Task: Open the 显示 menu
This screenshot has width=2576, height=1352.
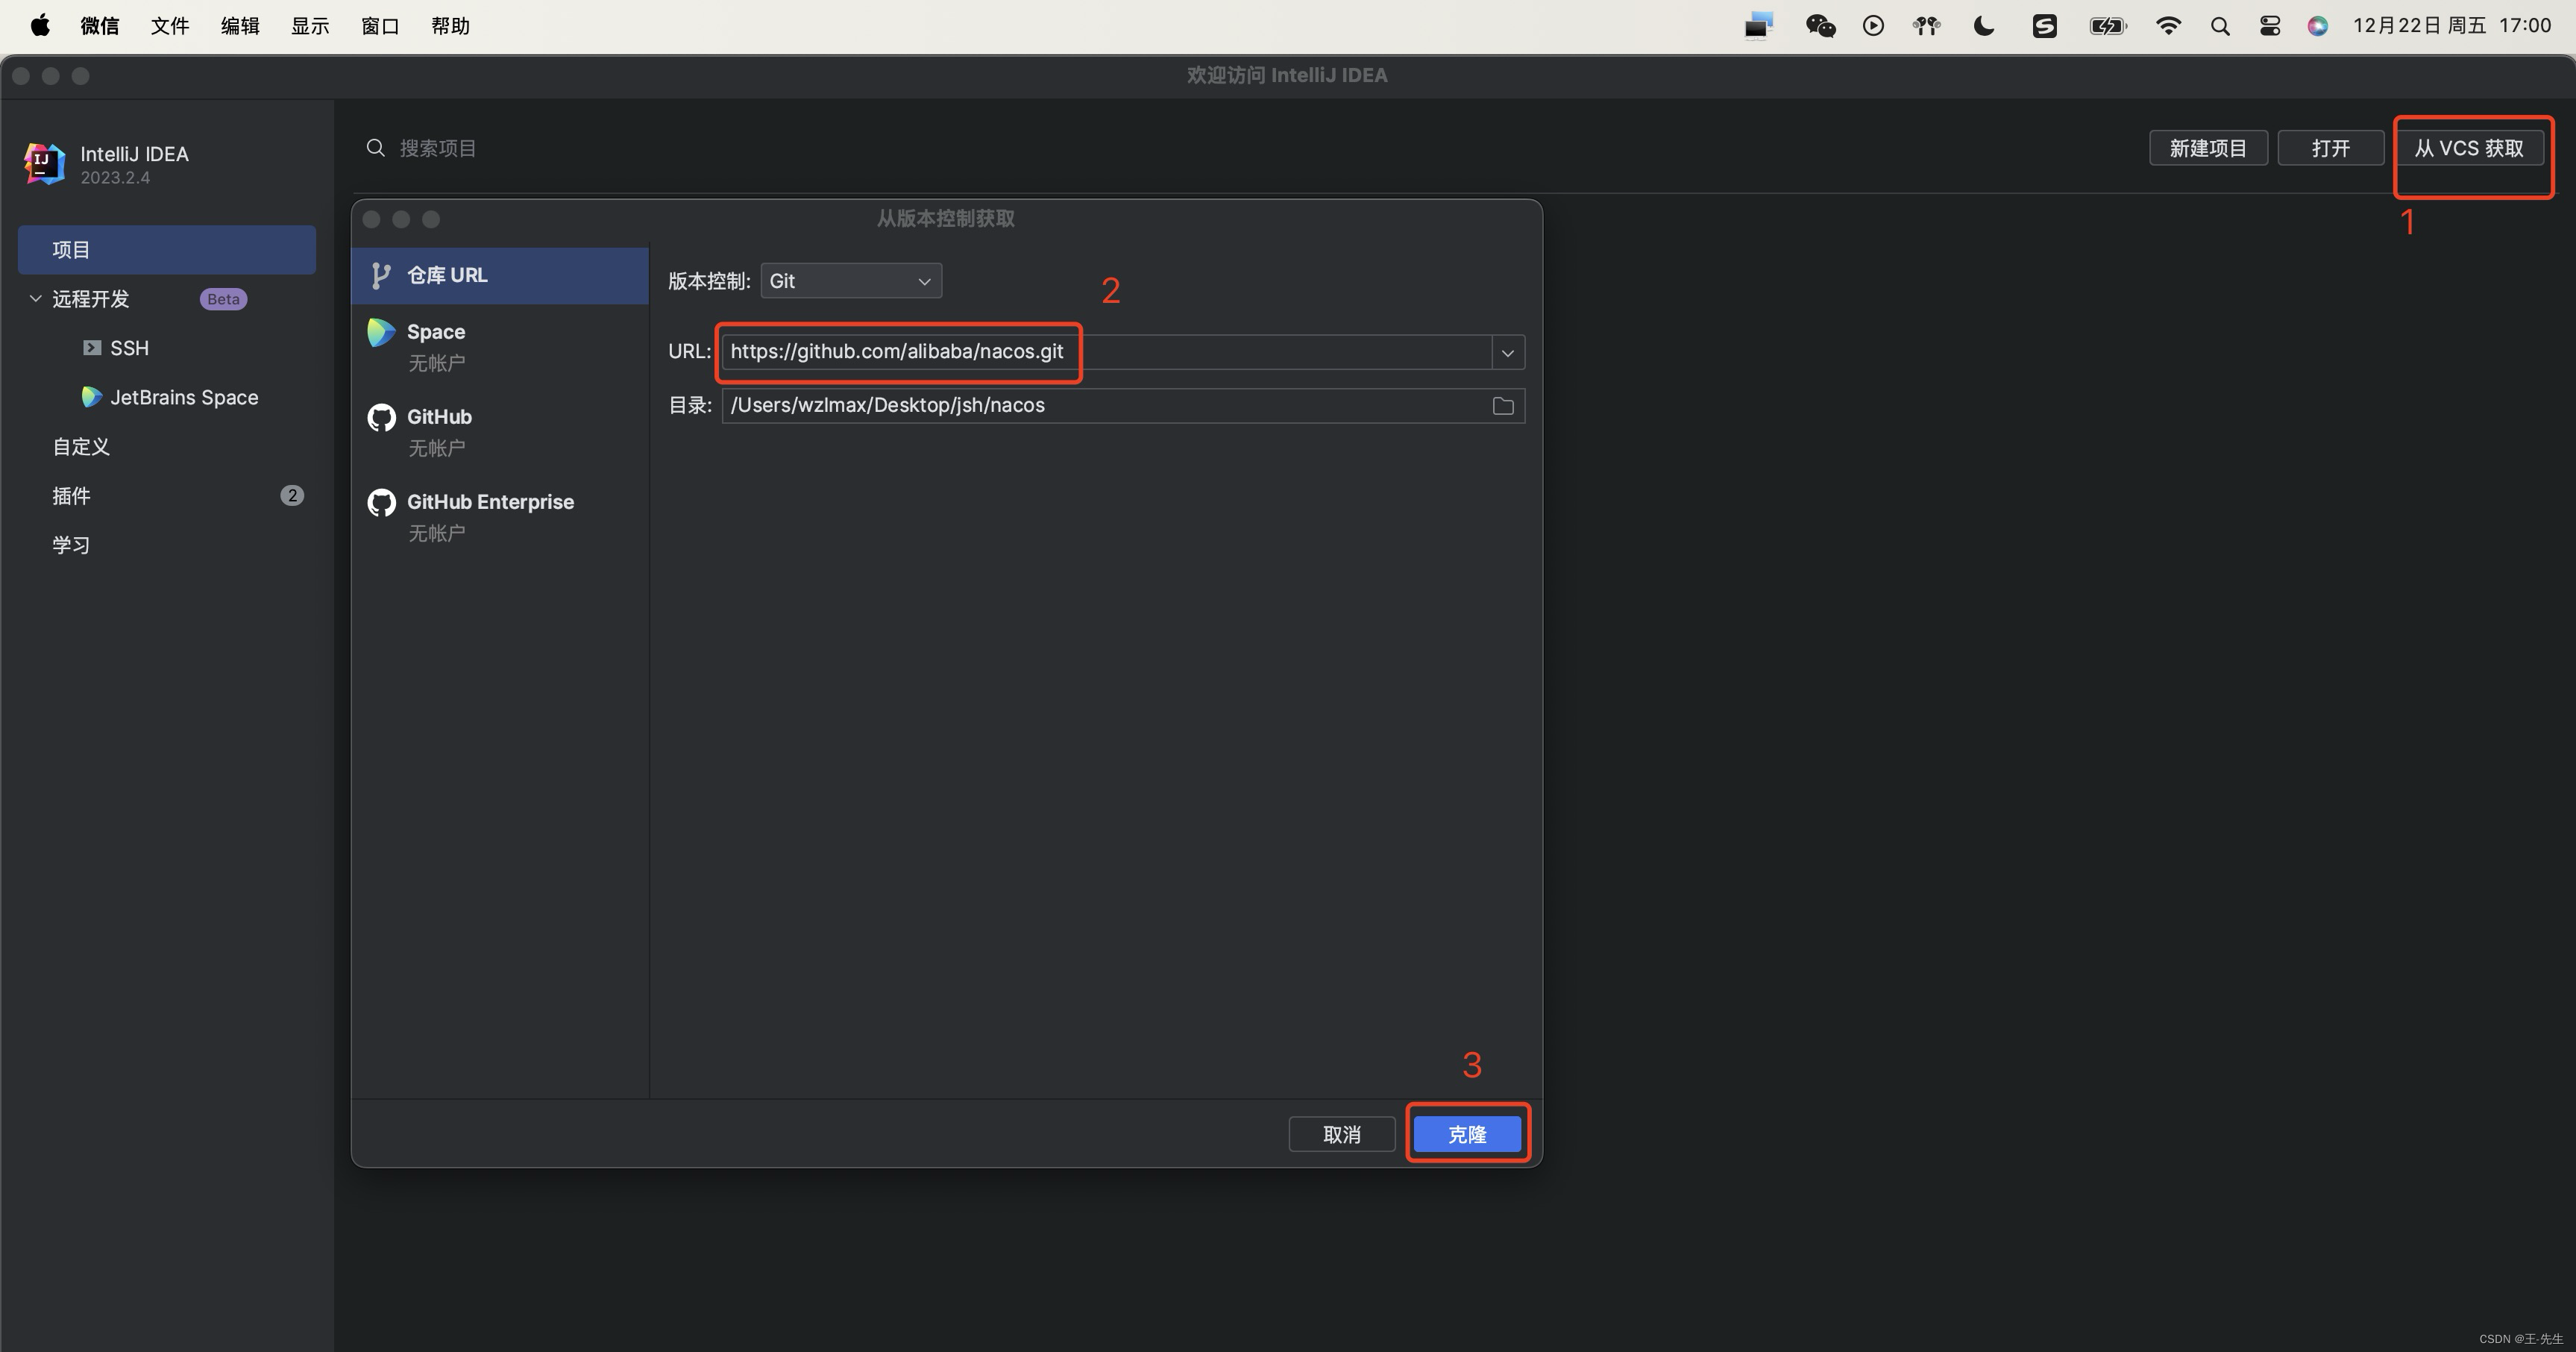Action: coord(310,26)
